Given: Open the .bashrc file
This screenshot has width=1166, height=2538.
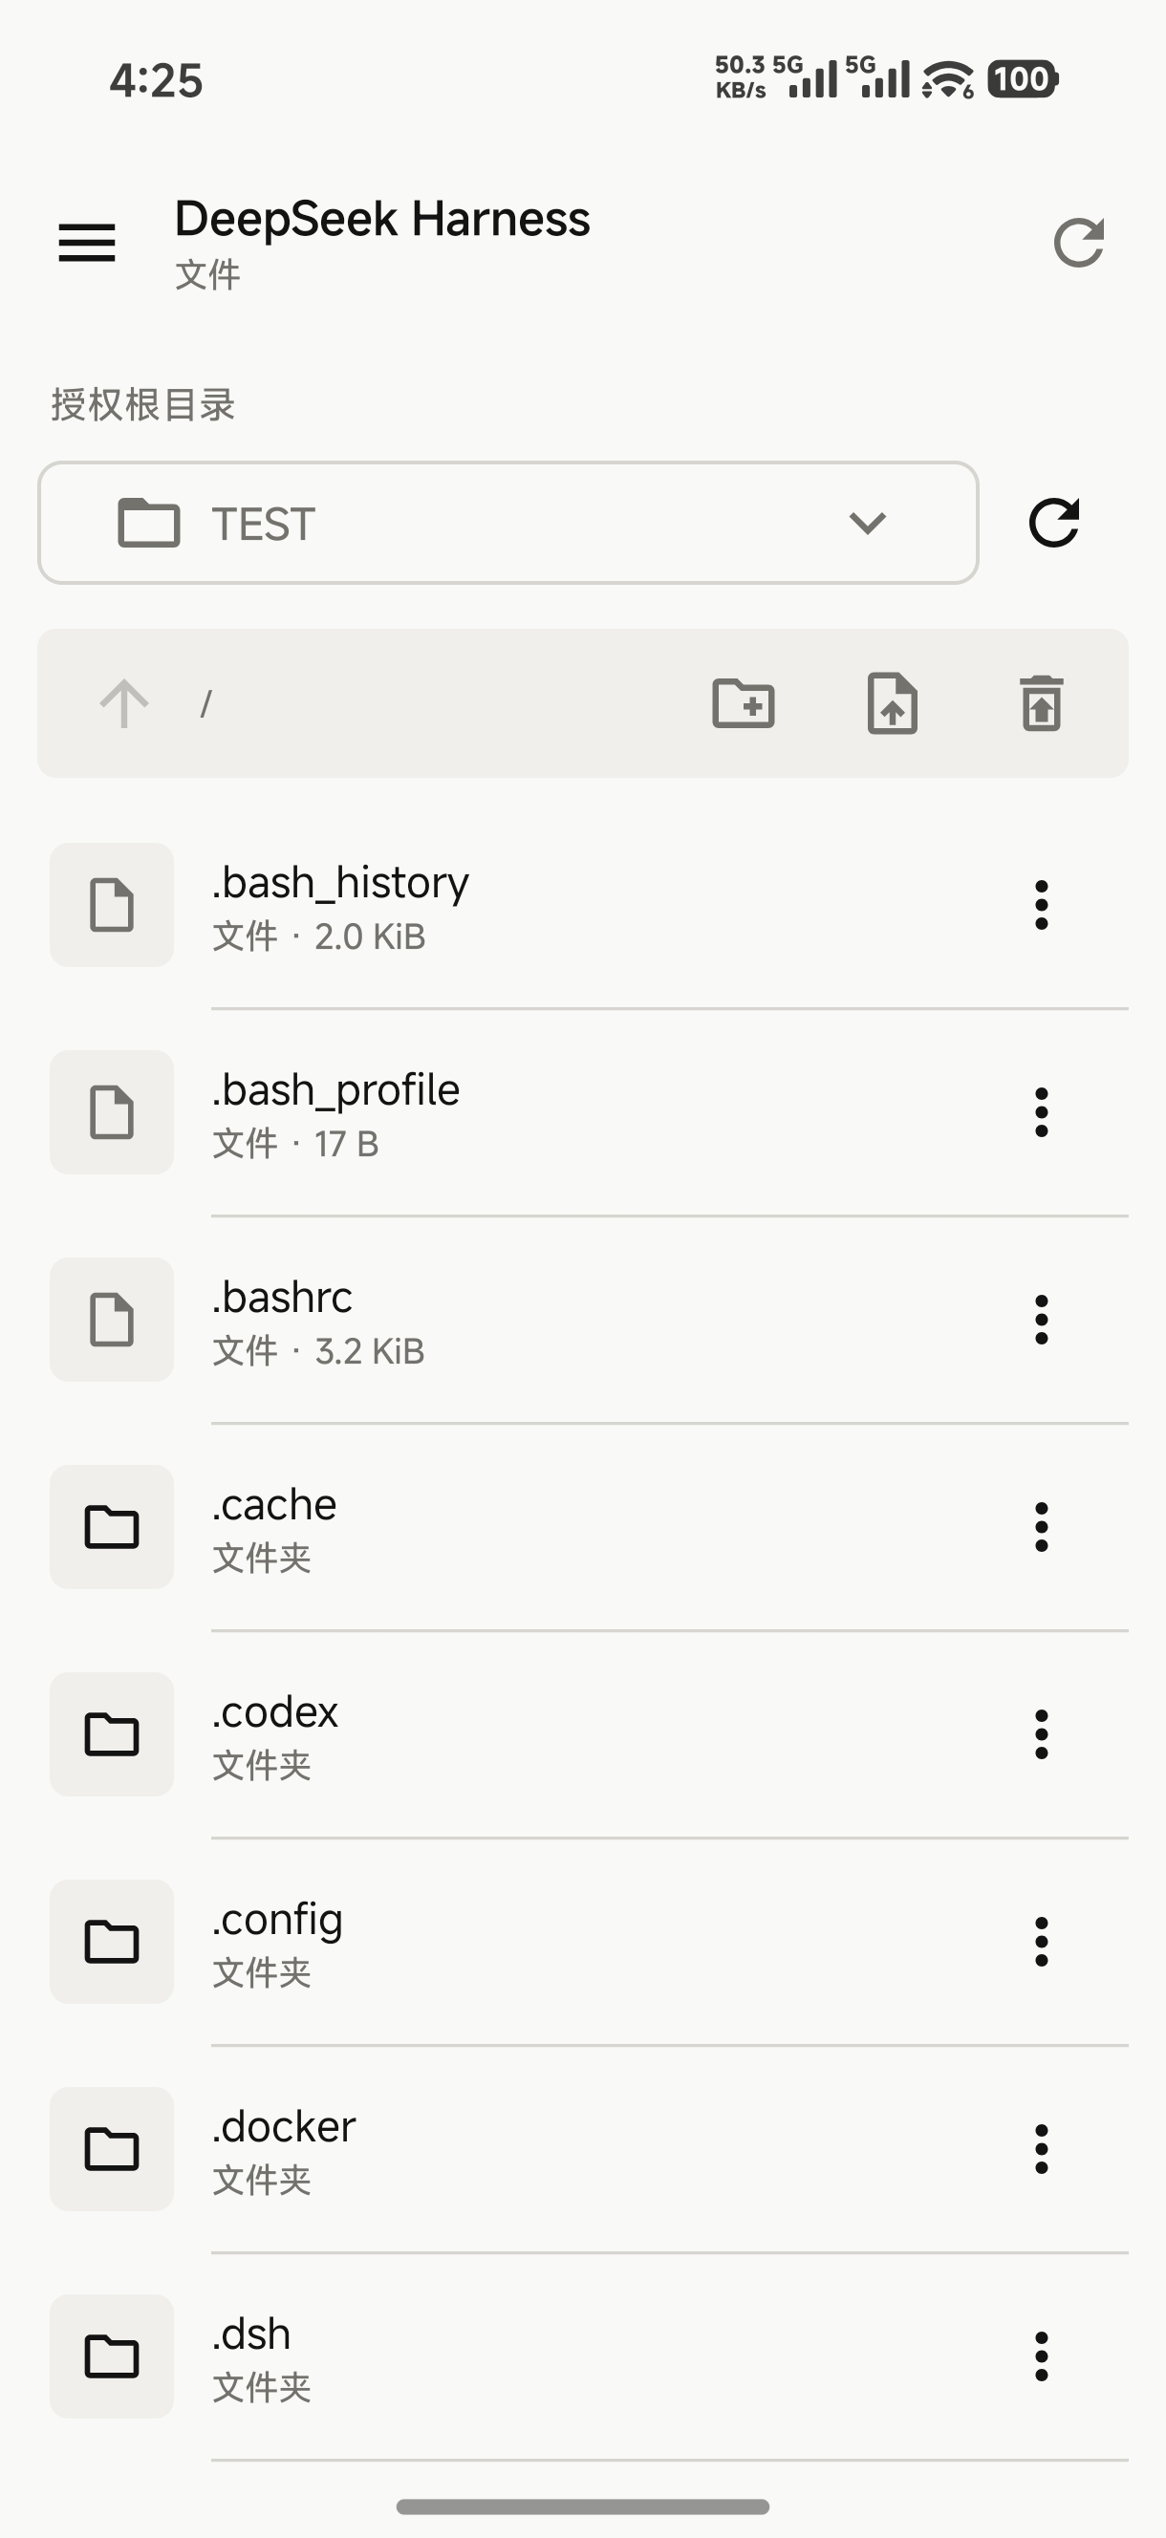Looking at the screenshot, I should point(582,1320).
